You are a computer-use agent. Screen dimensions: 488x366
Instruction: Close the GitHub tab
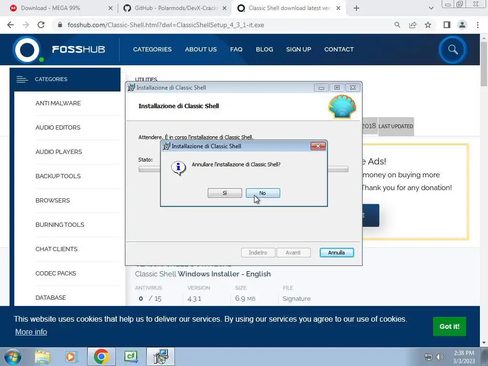click(x=224, y=9)
